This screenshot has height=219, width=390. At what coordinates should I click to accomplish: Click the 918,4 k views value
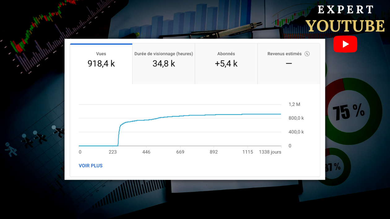[x=101, y=64]
